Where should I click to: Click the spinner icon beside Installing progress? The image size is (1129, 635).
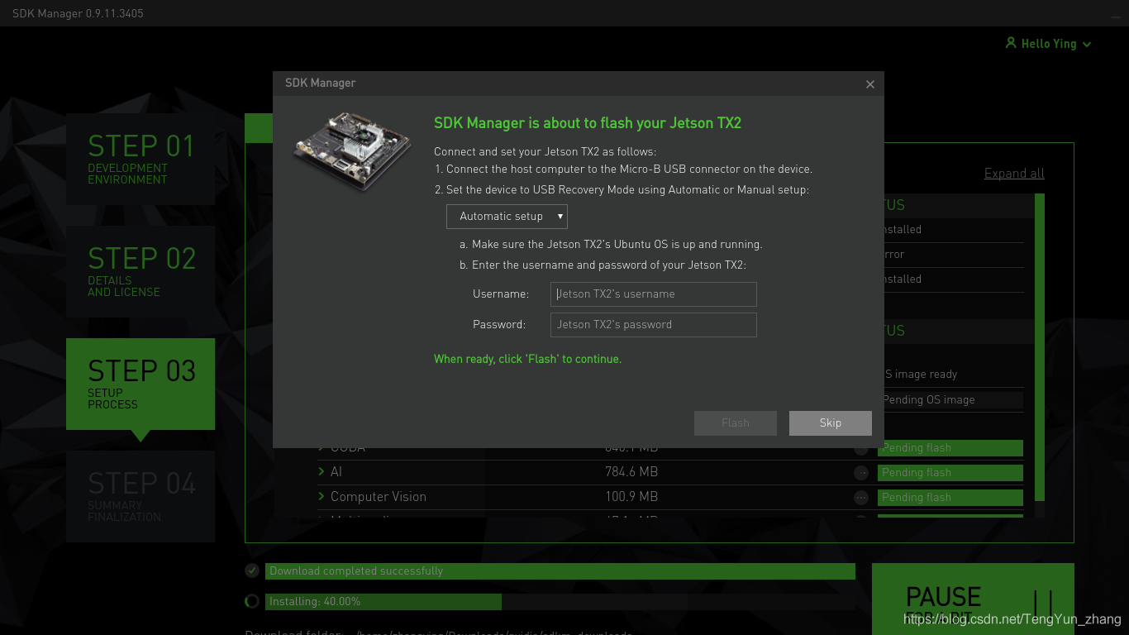[252, 601]
